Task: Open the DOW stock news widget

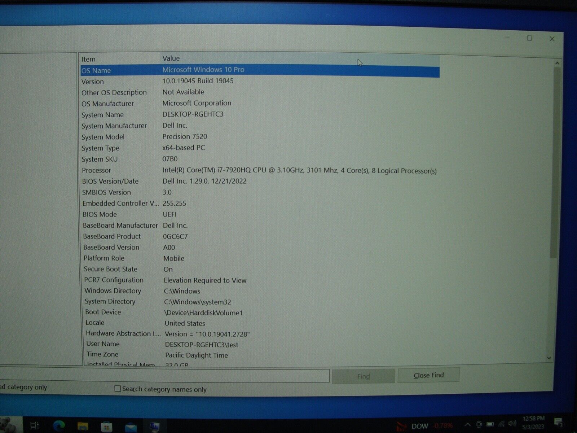Action: point(424,426)
